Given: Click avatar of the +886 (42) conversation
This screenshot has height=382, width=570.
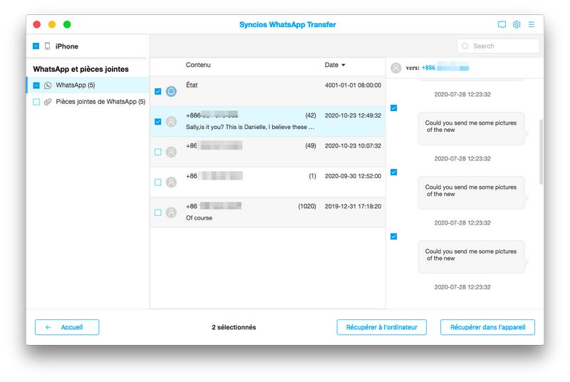Looking at the screenshot, I should (x=171, y=121).
